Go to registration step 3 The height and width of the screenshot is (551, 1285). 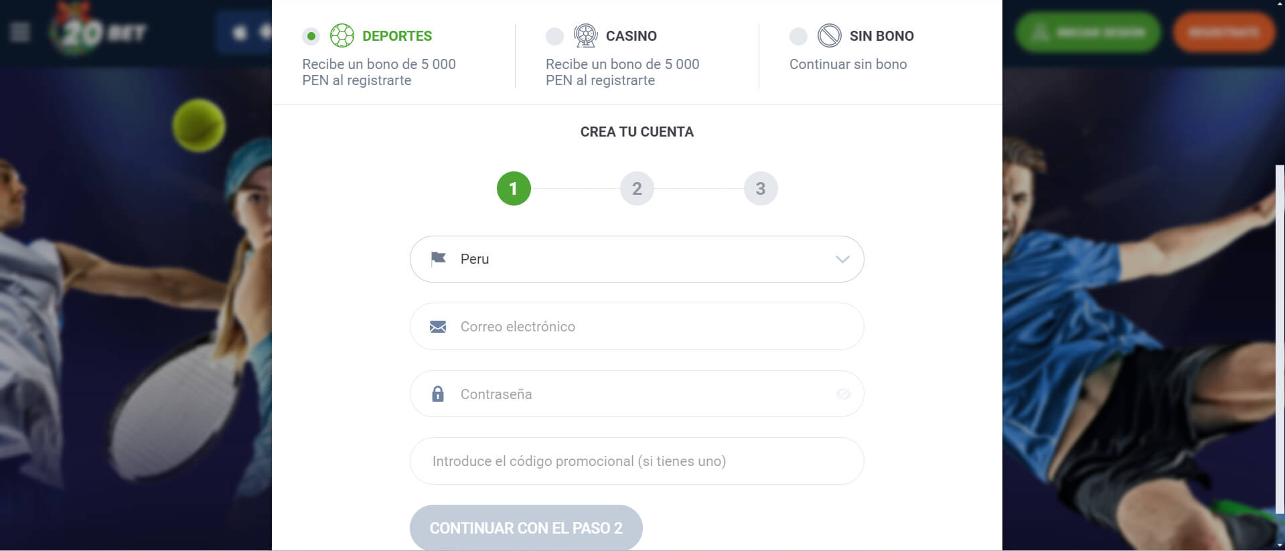click(760, 189)
